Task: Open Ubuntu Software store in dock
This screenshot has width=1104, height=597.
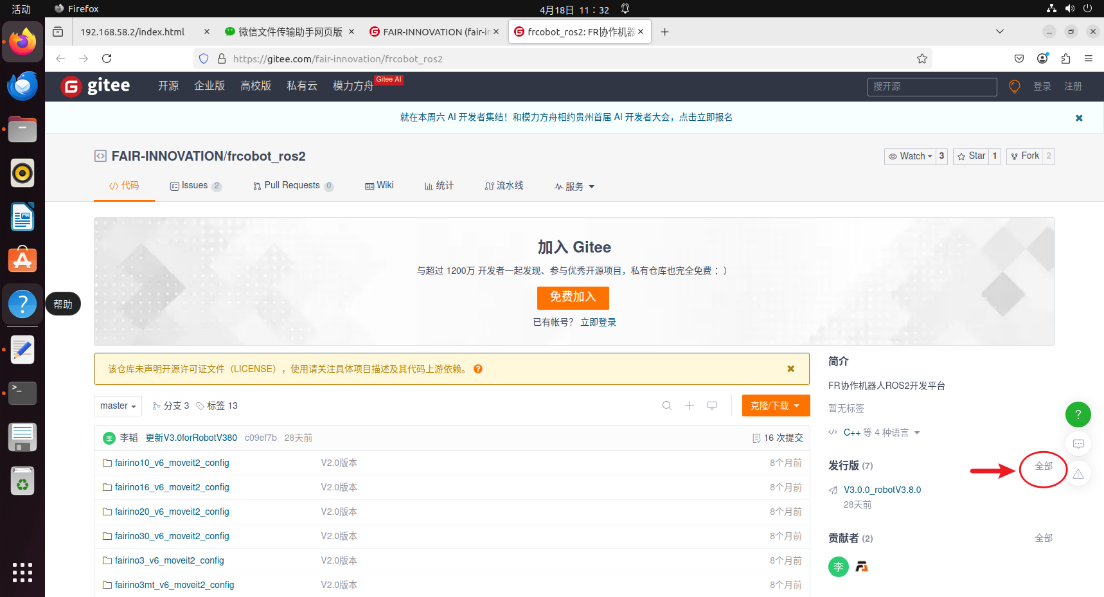Action: [x=22, y=260]
